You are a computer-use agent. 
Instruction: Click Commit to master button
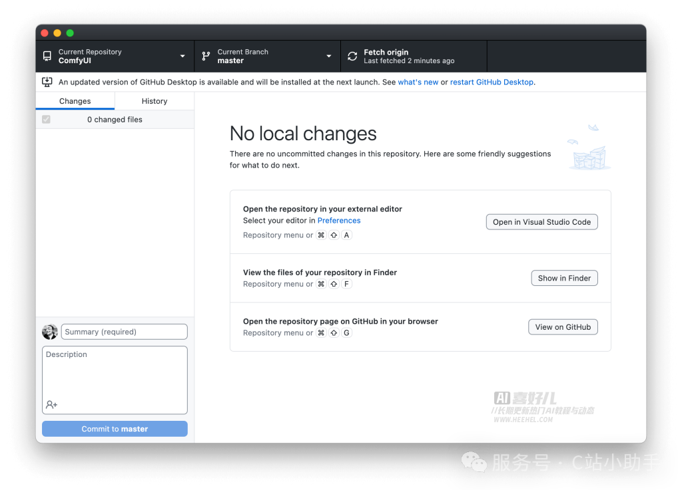(115, 429)
